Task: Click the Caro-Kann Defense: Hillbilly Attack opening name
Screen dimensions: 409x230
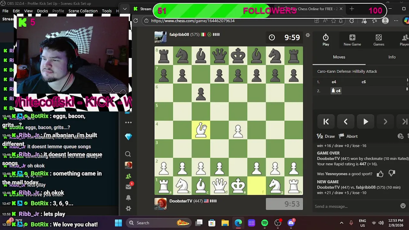Action: point(347,71)
